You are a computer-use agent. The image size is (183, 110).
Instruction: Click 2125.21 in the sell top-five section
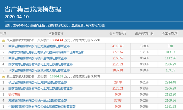(118, 89)
